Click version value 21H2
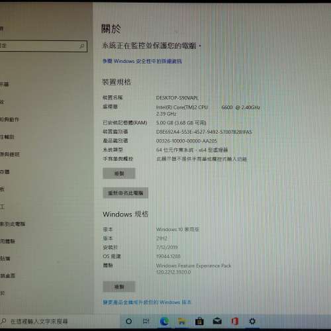This screenshot has height=331, width=331. 162,238
